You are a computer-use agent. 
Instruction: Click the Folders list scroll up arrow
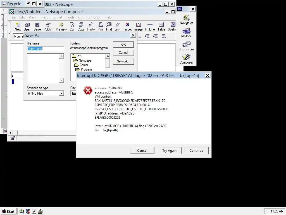point(108,56)
